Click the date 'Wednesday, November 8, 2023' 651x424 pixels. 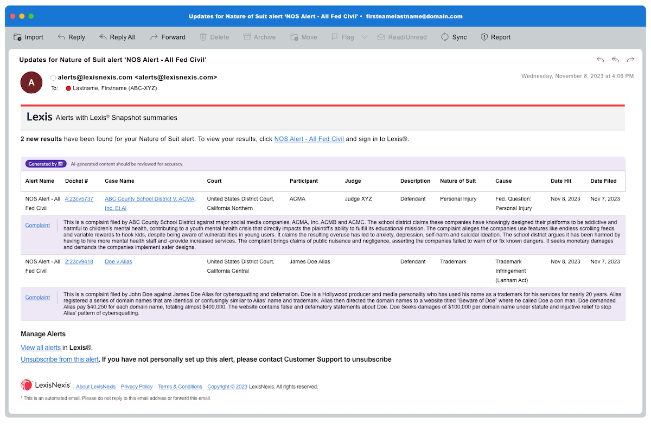click(x=577, y=76)
